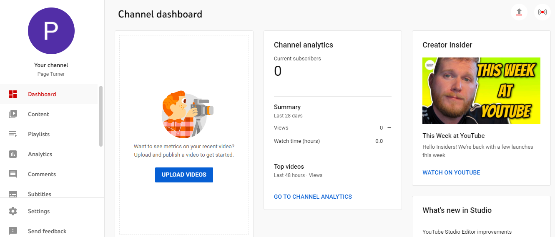
Task: Click the Settings gear icon
Action: point(13,211)
